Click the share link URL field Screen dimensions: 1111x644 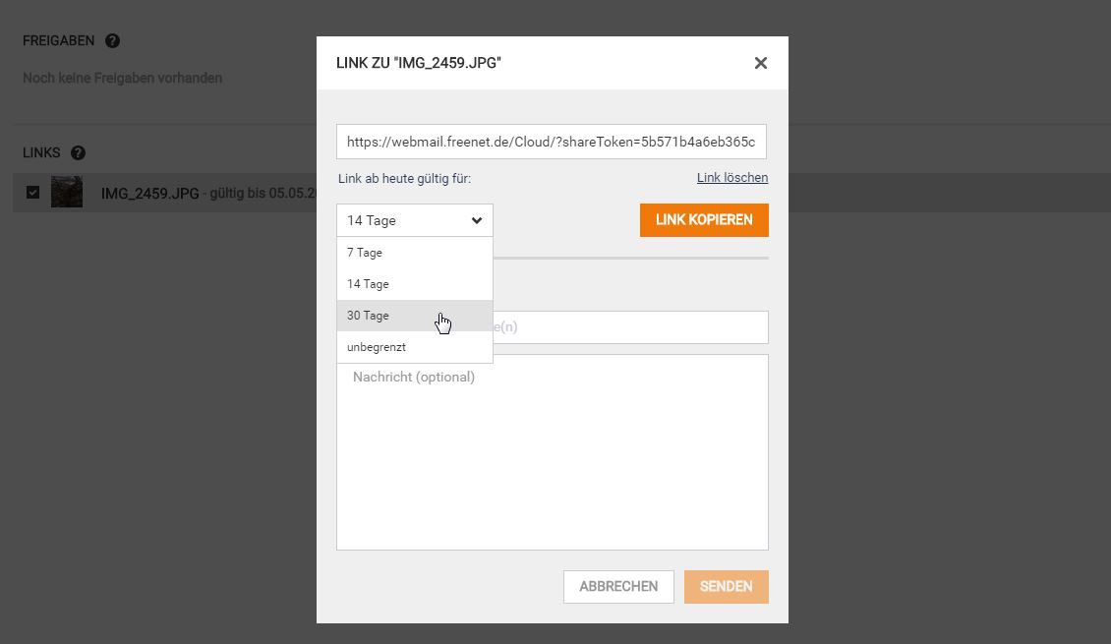point(551,142)
